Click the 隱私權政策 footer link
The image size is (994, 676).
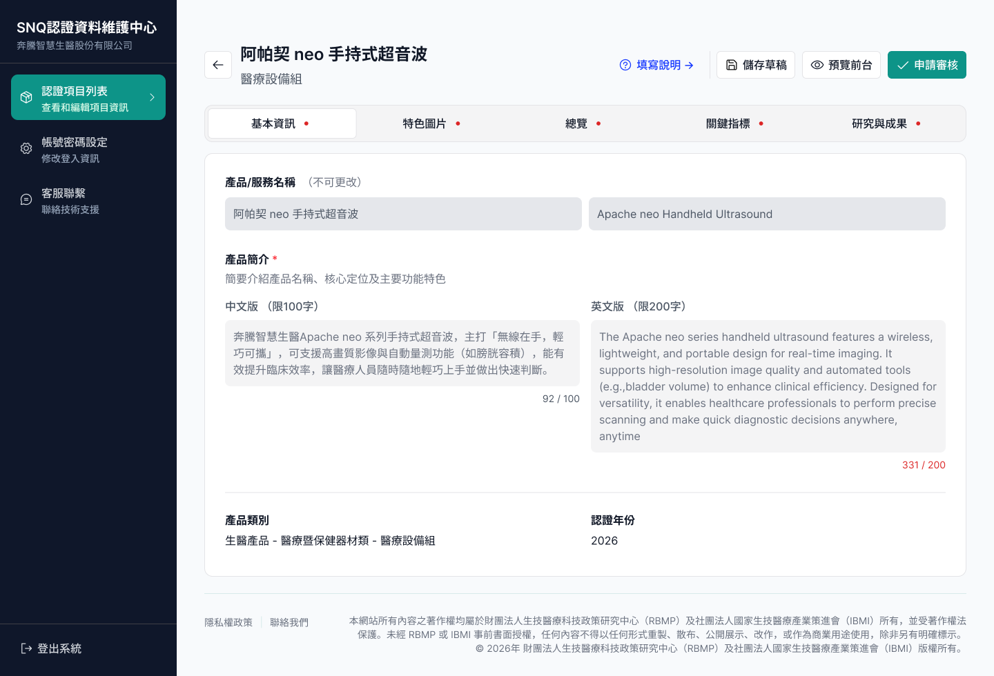[228, 622]
